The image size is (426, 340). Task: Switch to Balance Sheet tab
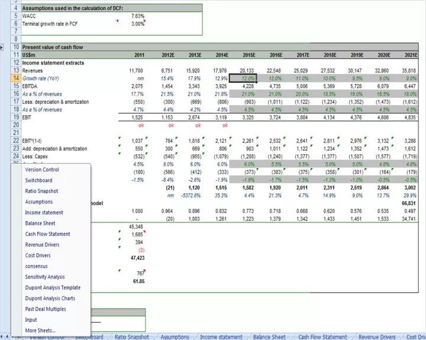coord(269,337)
